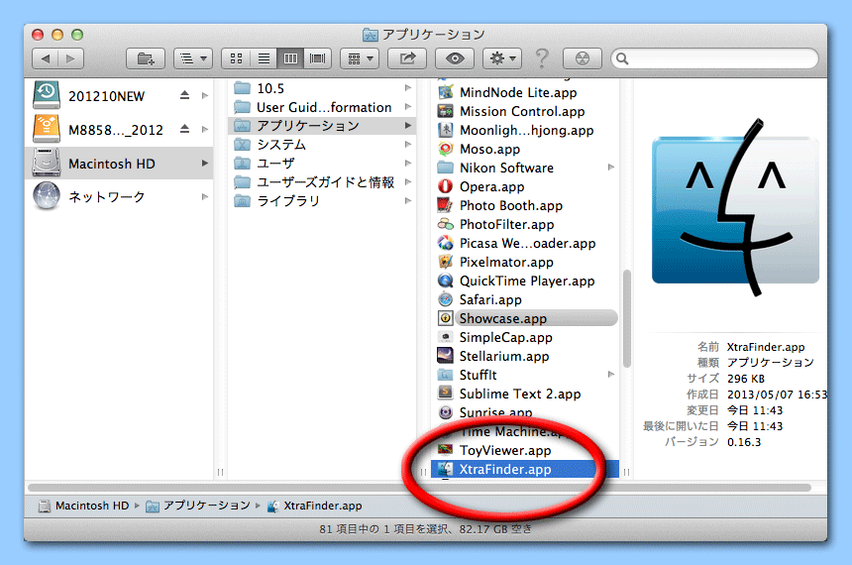Select ネットワーク network item
The image size is (852, 565).
pyautogui.click(x=119, y=196)
